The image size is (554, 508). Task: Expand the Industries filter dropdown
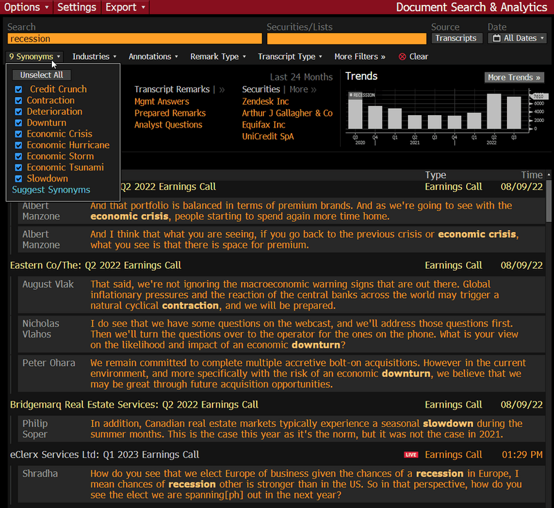(94, 57)
